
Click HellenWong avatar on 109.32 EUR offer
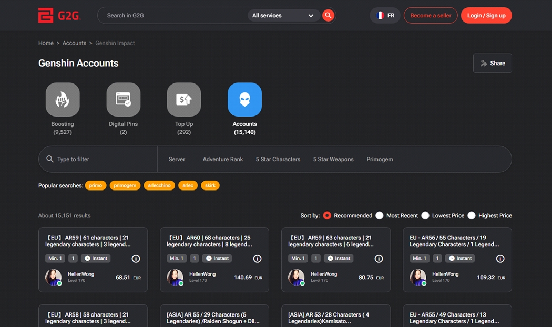pyautogui.click(x=418, y=278)
